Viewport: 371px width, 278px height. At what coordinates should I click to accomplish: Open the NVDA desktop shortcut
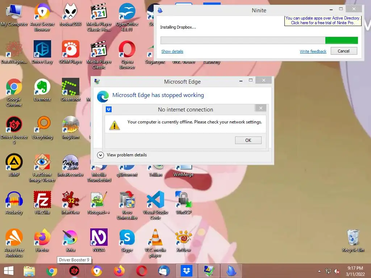99,240
